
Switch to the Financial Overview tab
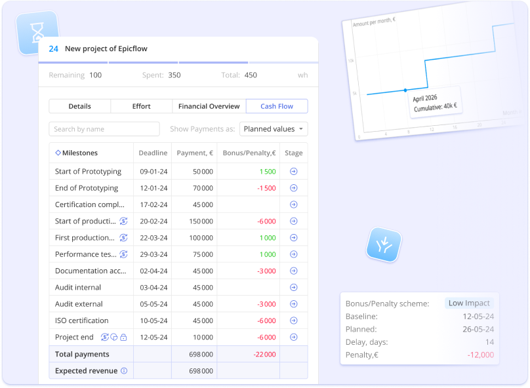tap(209, 106)
